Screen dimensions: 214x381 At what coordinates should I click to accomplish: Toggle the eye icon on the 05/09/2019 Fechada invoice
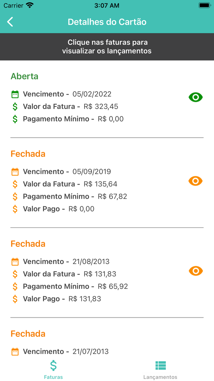coord(196,181)
